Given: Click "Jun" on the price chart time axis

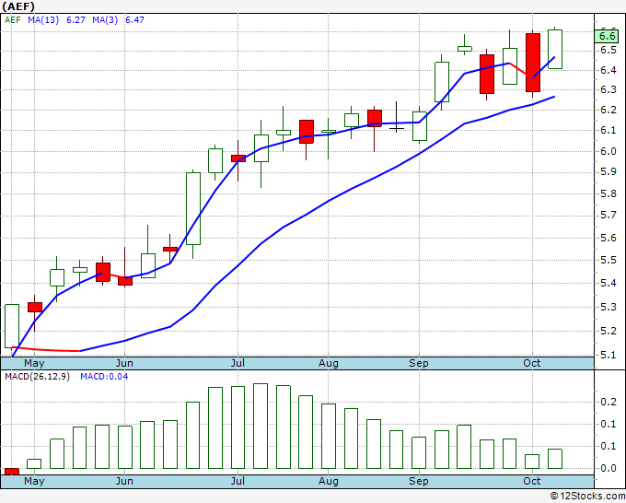Looking at the screenshot, I should point(124,364).
